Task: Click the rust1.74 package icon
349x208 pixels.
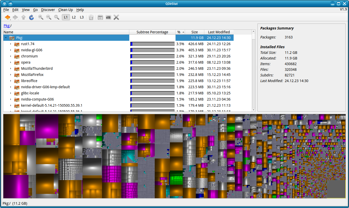Action: [17, 44]
